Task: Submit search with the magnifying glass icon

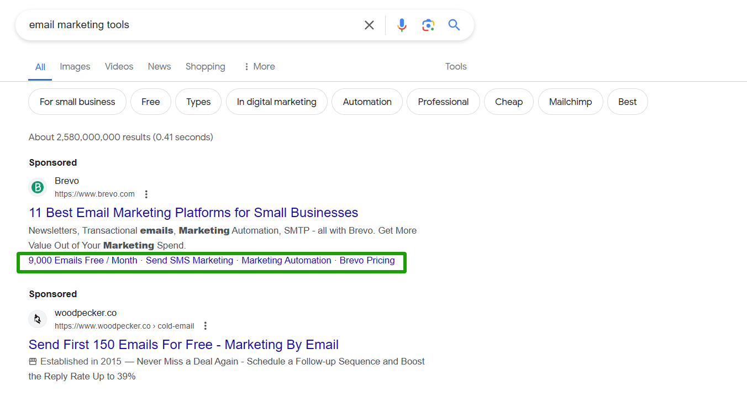Action: [454, 25]
